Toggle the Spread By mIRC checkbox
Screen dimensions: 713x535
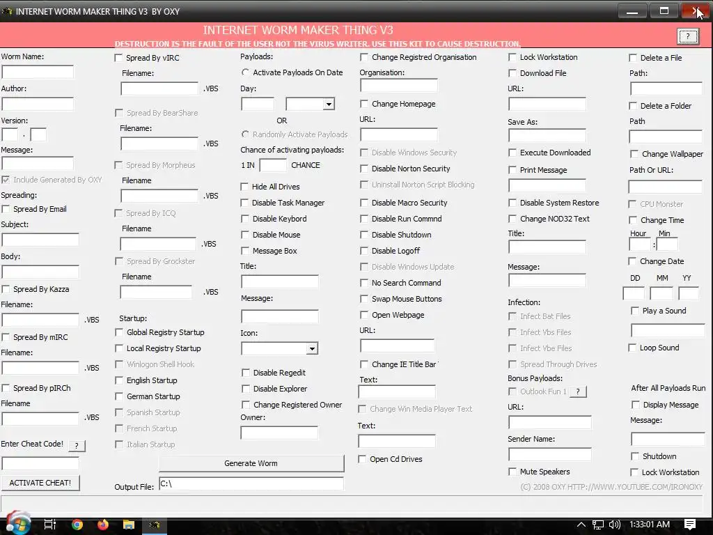point(6,337)
